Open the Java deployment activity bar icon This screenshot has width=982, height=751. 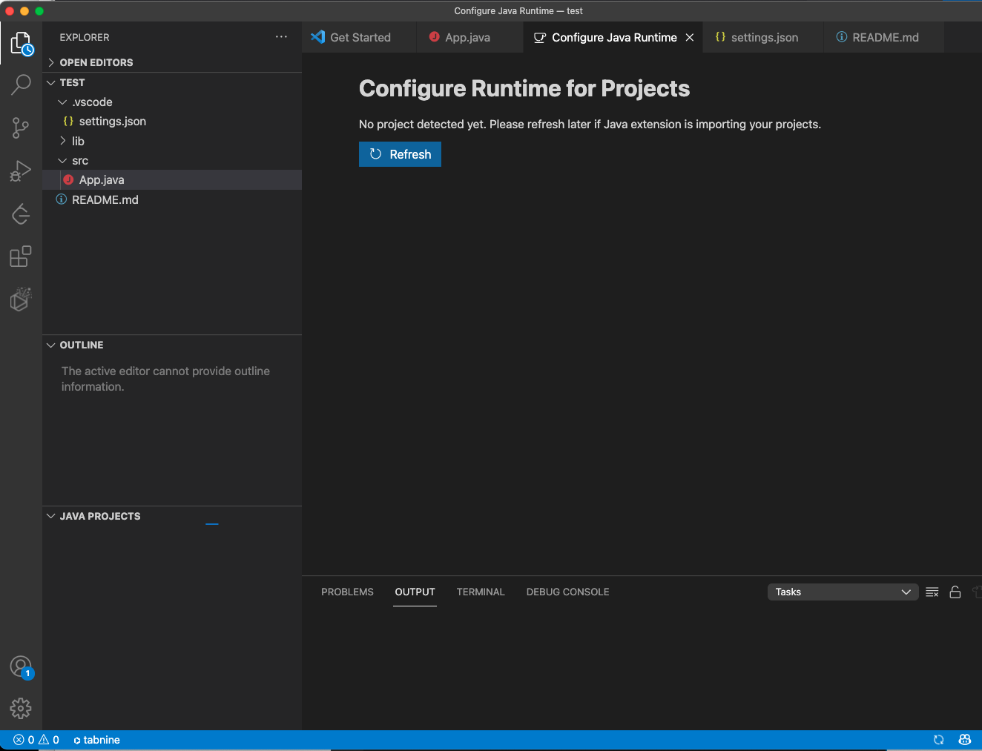pyautogui.click(x=21, y=214)
